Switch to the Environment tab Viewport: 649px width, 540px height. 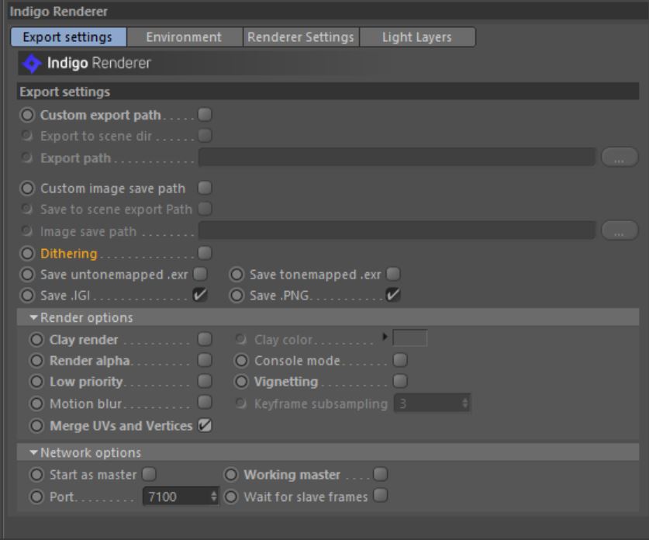(184, 37)
